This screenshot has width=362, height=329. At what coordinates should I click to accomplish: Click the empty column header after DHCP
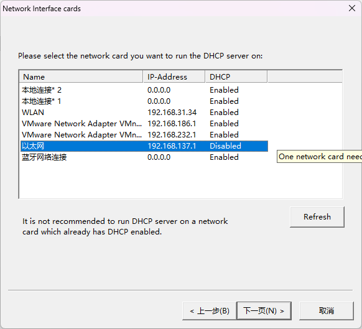[x=305, y=76]
